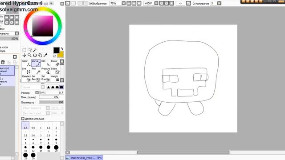Click the transparent color toggle

click(55, 56)
